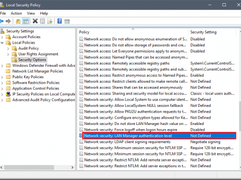Viewport: 241px width, 180px height.
Task: Select Network security: Configure encryption types allowed
Action: click(x=157, y=117)
